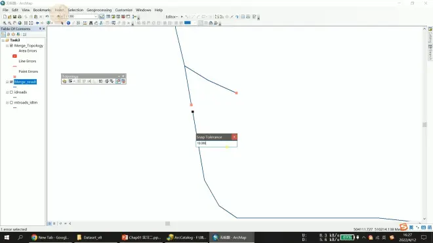
Task: Open the map scale dropdown
Action: (x=96, y=16)
